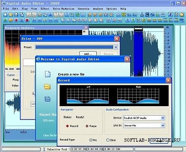186x152 pixels.
Task: Click Create a new file in Welcome dialog
Action: point(71,74)
